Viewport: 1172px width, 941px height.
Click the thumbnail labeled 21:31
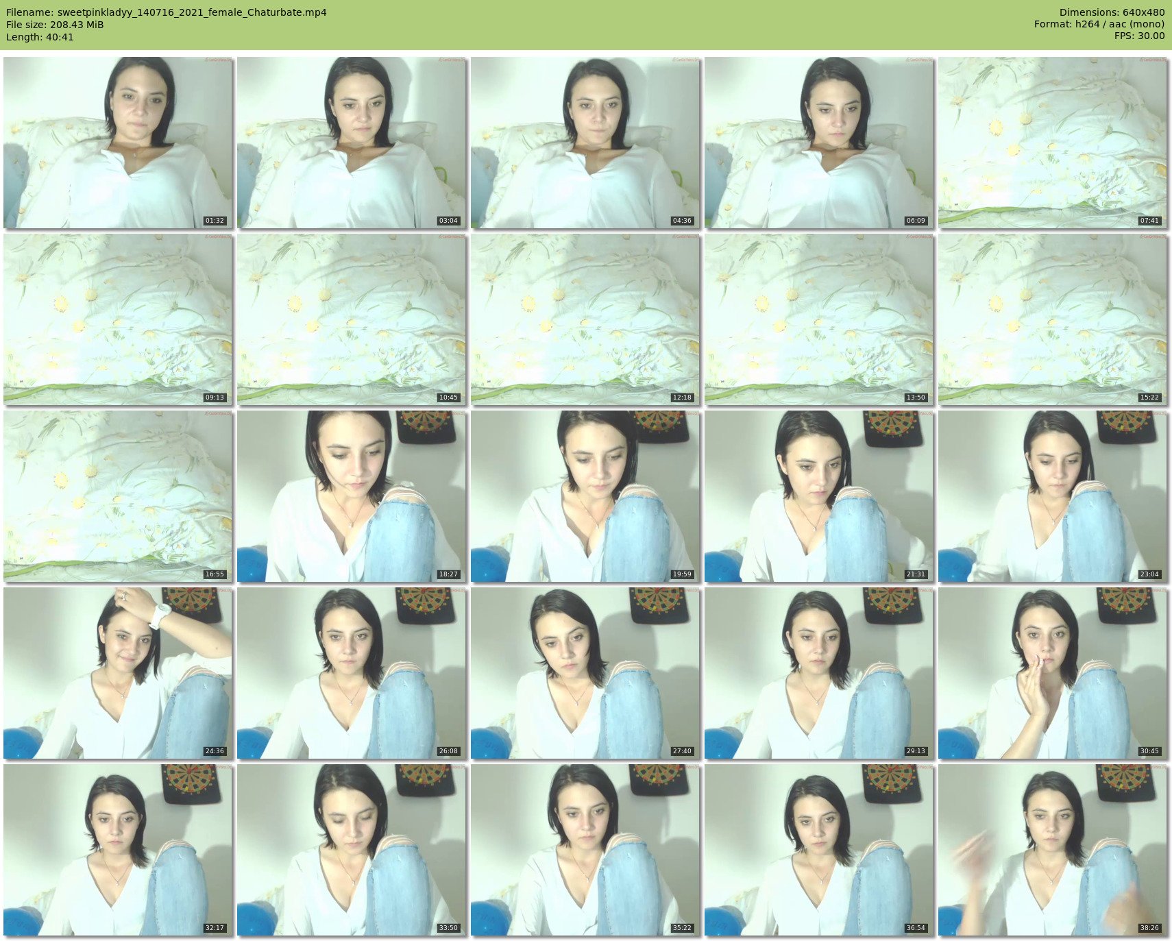819,496
